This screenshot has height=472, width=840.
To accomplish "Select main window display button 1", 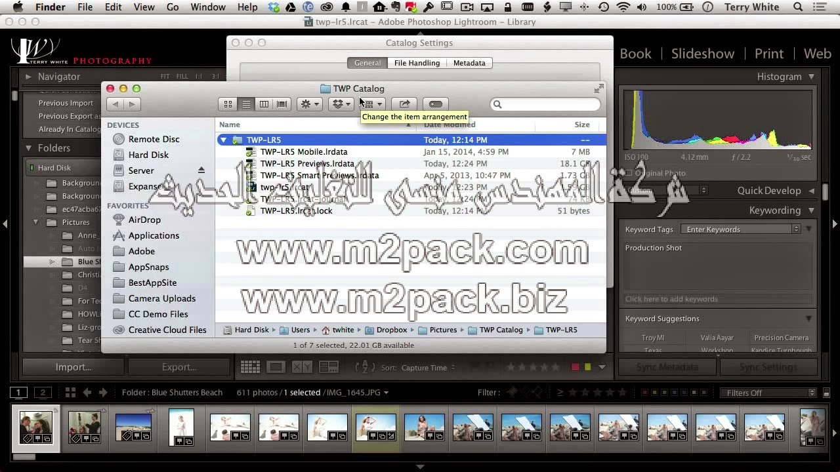I will point(18,393).
